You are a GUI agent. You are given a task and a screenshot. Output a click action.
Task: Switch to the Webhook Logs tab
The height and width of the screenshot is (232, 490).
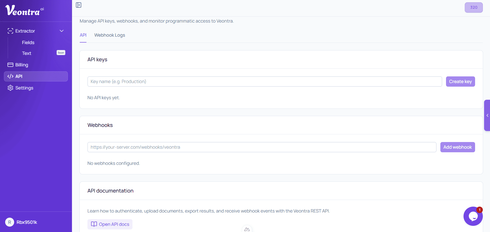point(110,35)
